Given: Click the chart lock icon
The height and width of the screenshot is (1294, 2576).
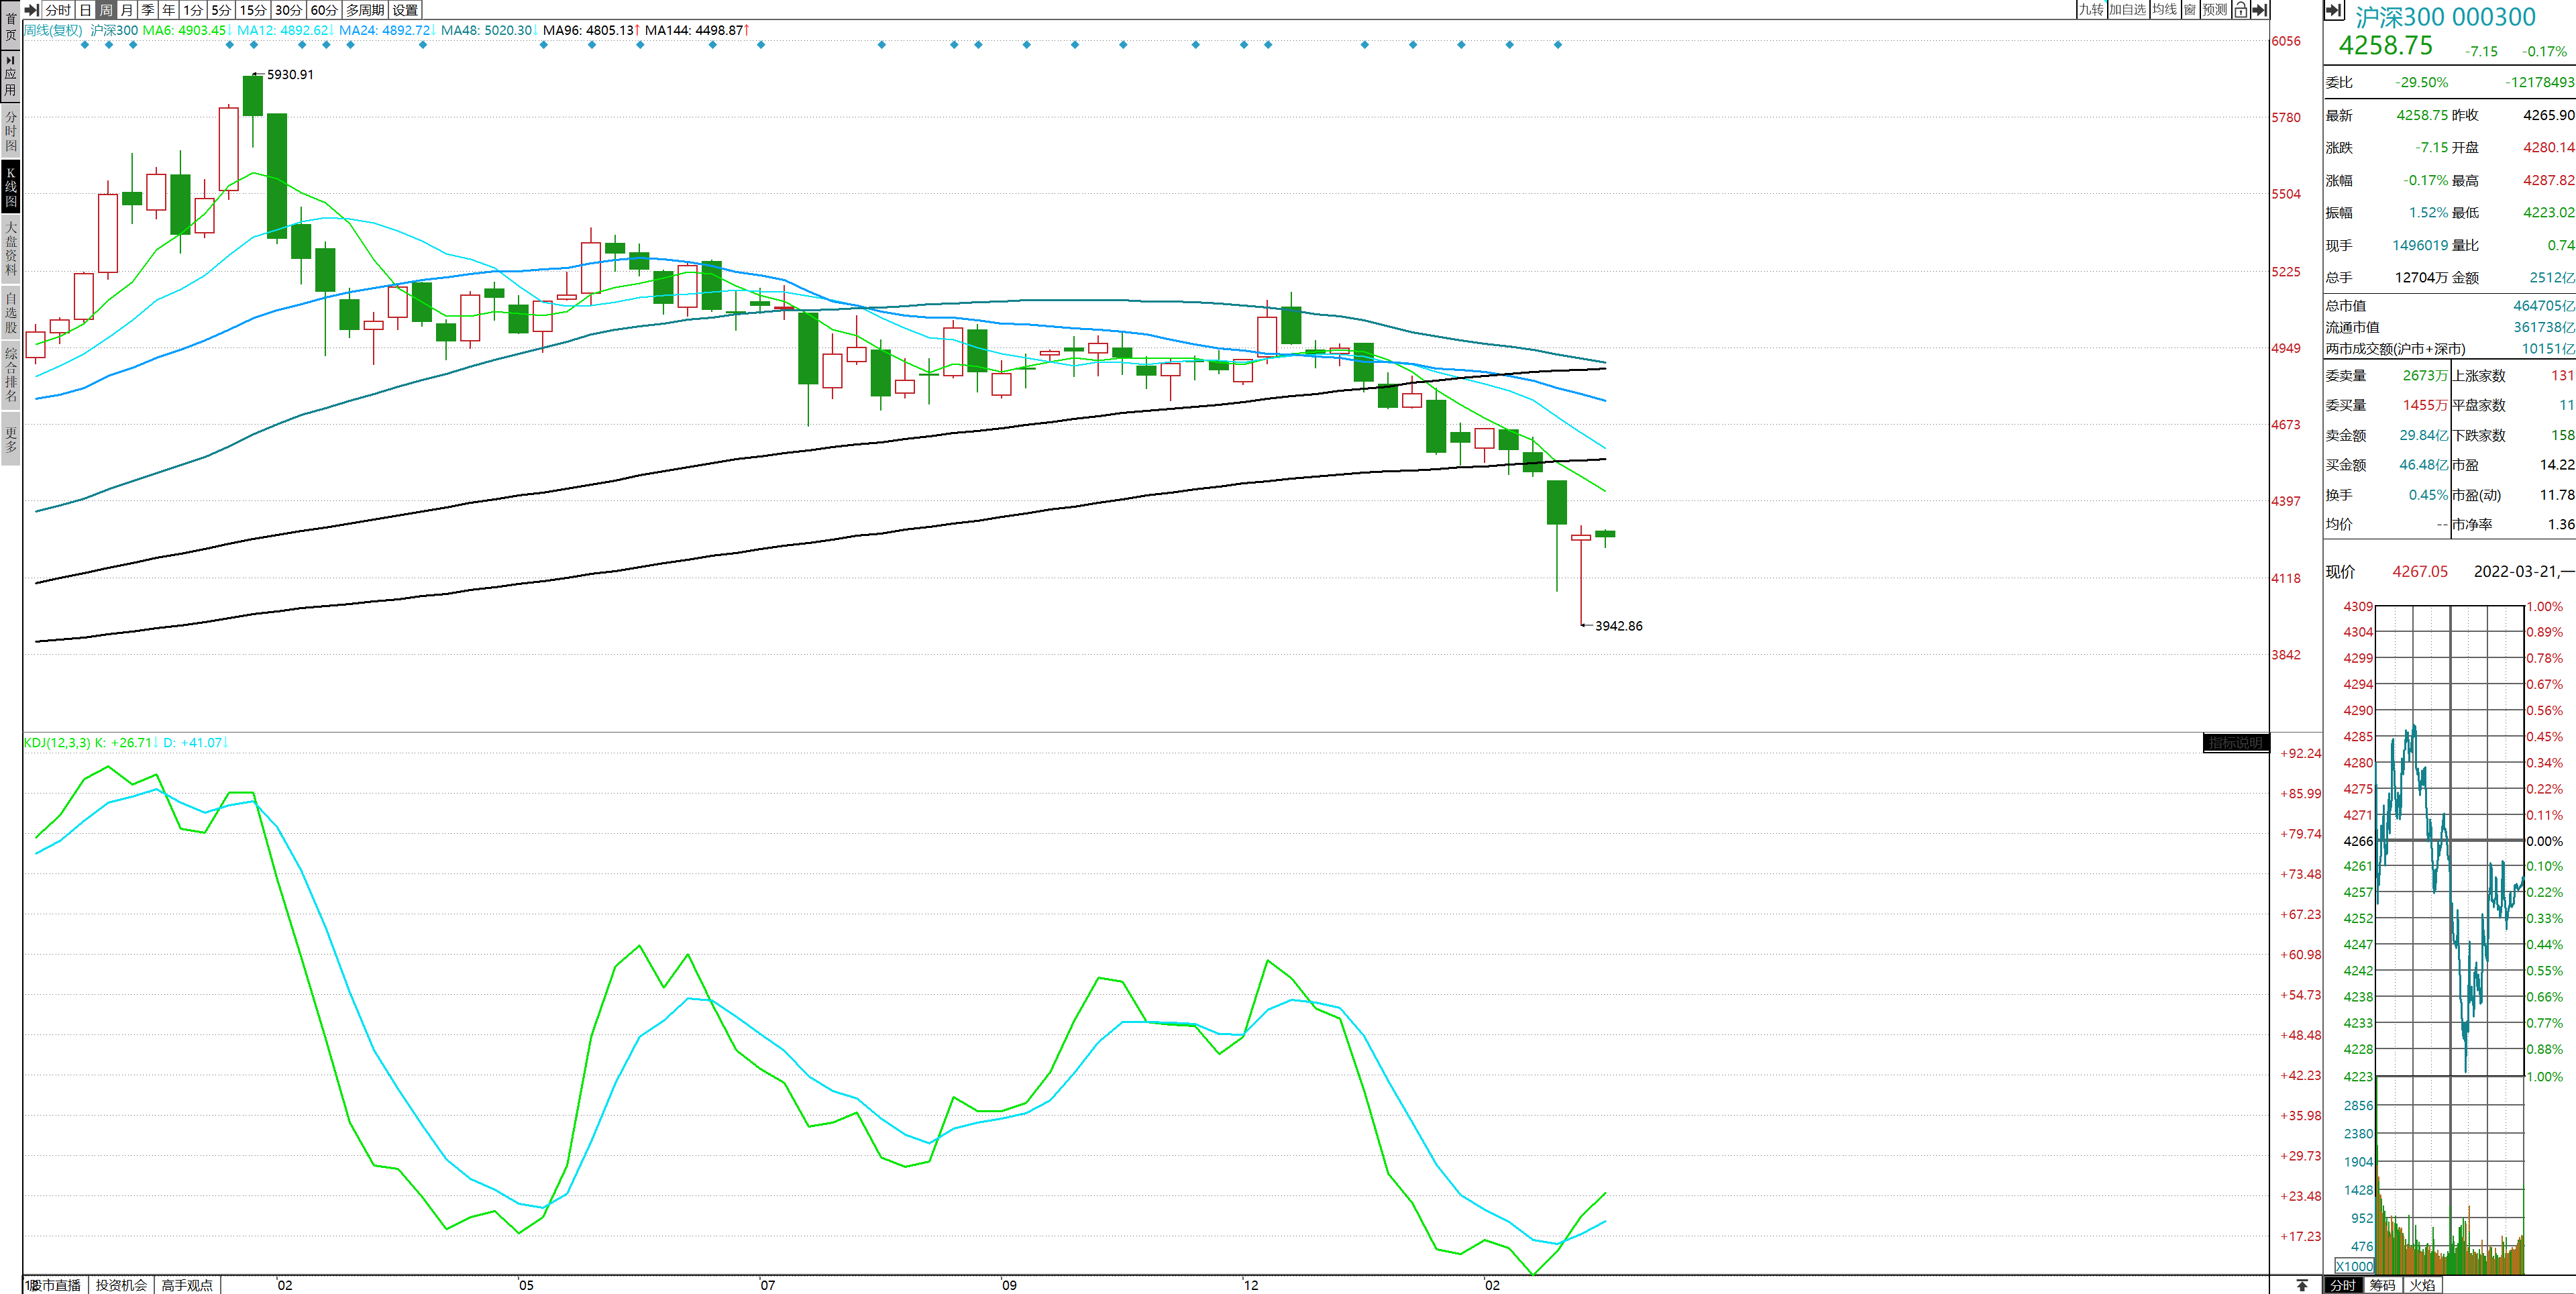Looking at the screenshot, I should 2240,10.
